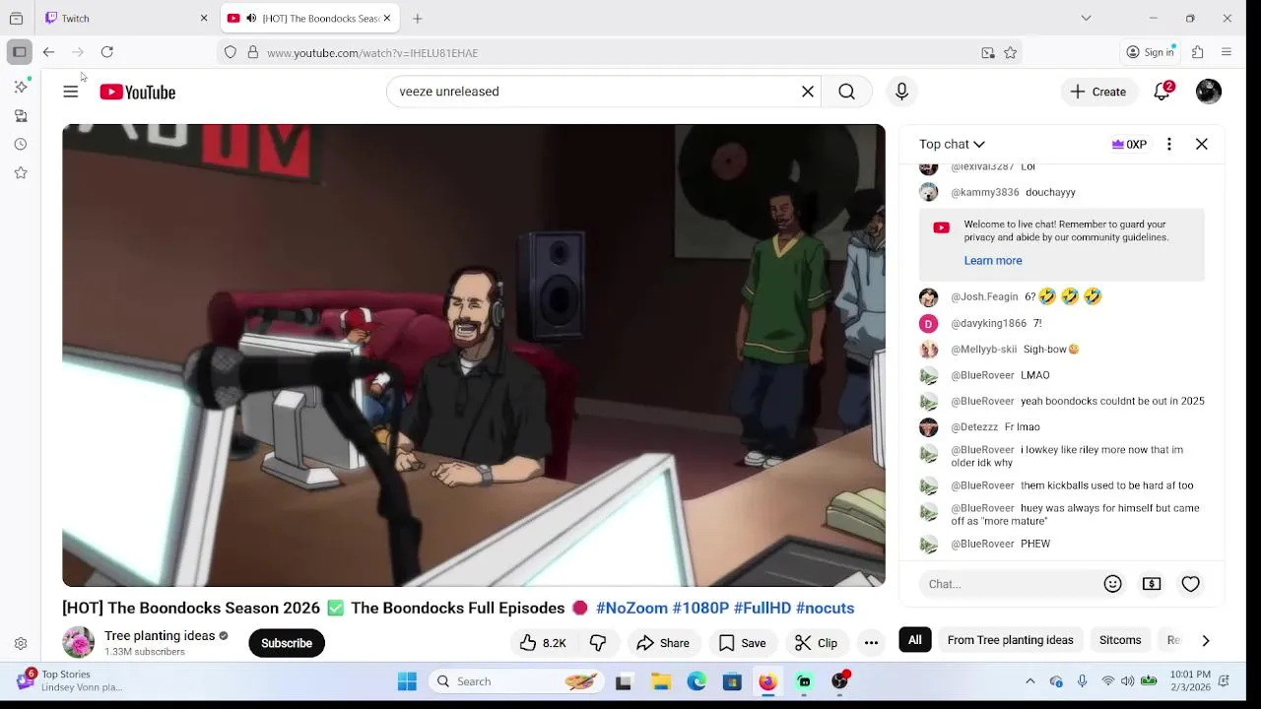
Task: Open the YouTube hamburger guide menu
Action: tap(71, 92)
